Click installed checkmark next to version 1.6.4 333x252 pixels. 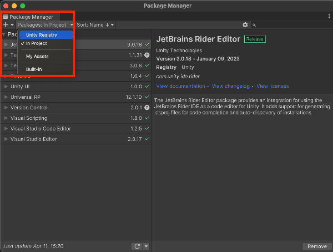click(147, 76)
